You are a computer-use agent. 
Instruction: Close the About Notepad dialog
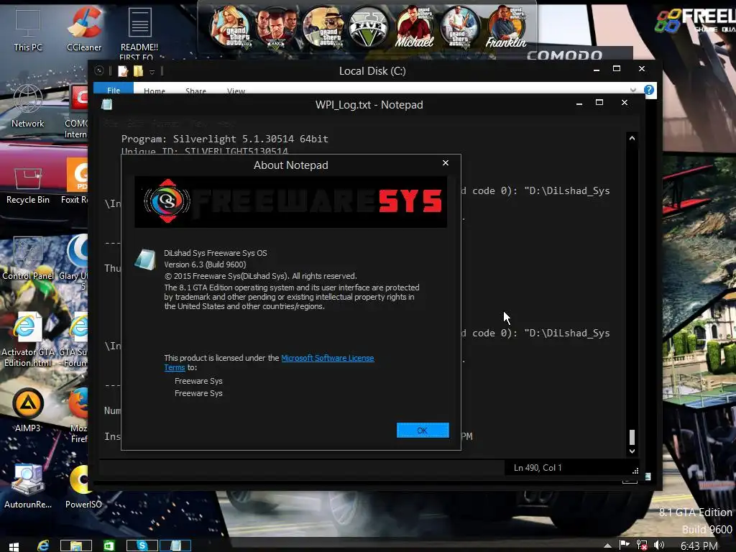pyautogui.click(x=446, y=163)
